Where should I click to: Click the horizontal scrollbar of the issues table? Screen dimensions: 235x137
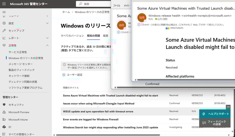108,135
